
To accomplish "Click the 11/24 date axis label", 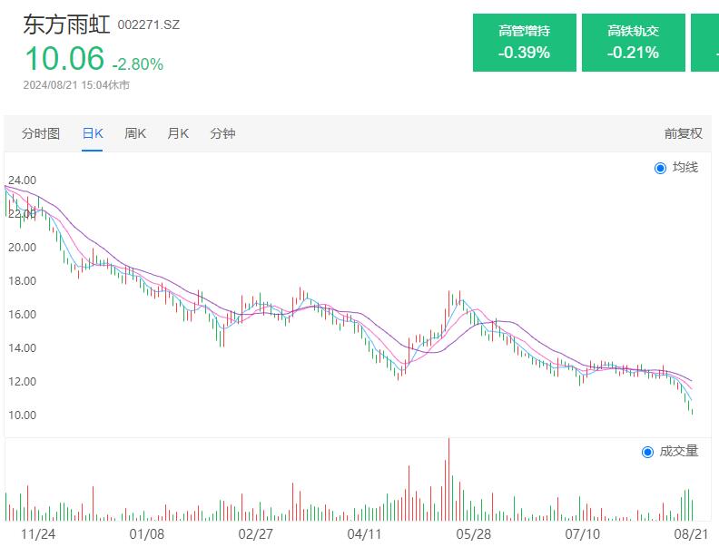I will coord(37,534).
